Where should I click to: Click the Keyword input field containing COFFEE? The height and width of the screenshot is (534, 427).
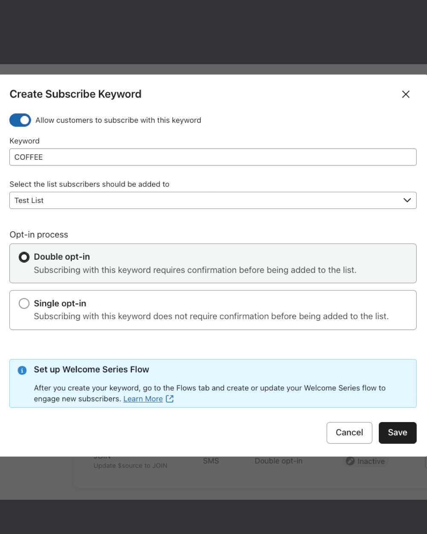213,157
